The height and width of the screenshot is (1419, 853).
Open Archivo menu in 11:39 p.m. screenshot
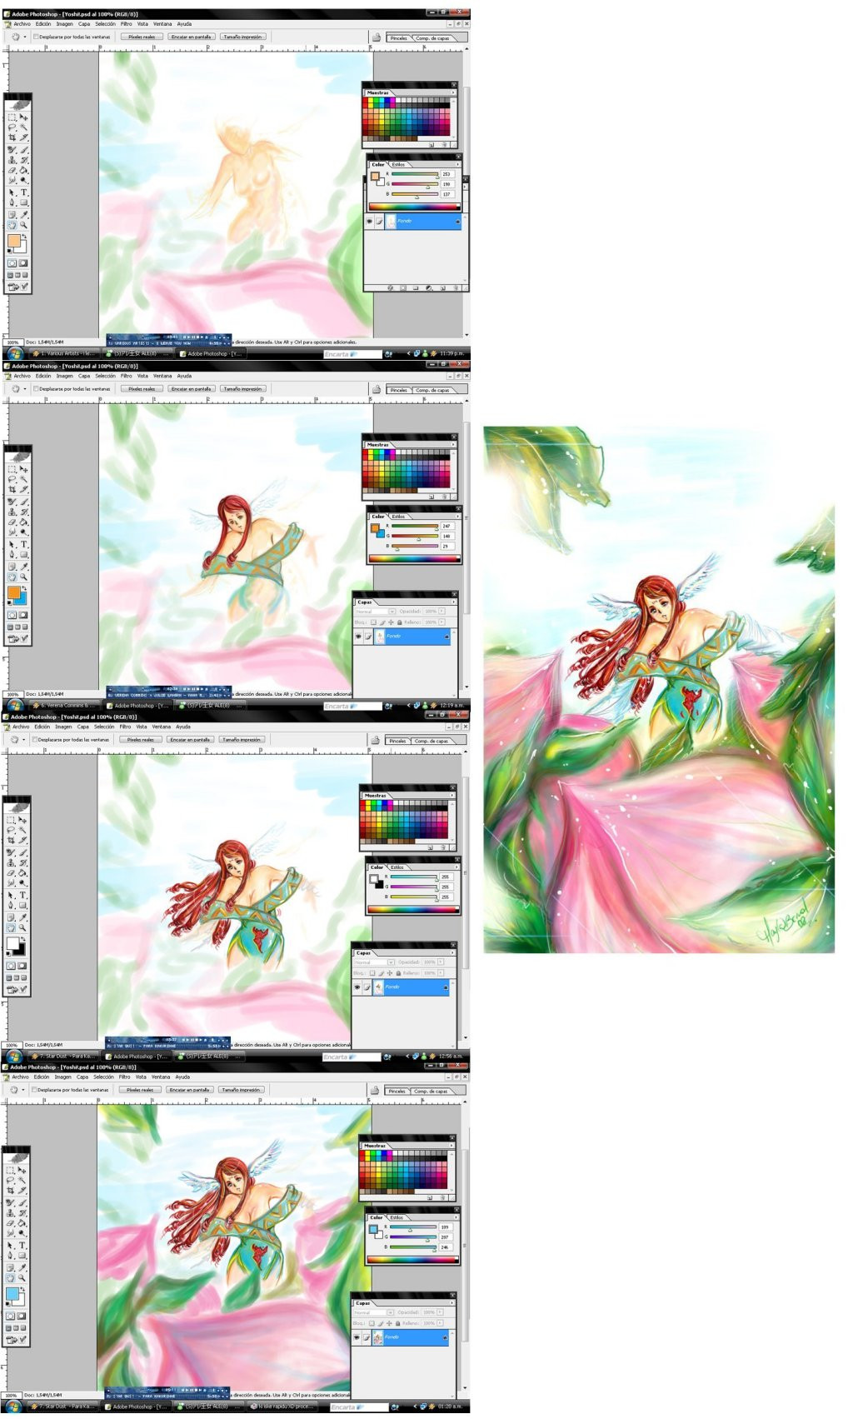[x=22, y=23]
